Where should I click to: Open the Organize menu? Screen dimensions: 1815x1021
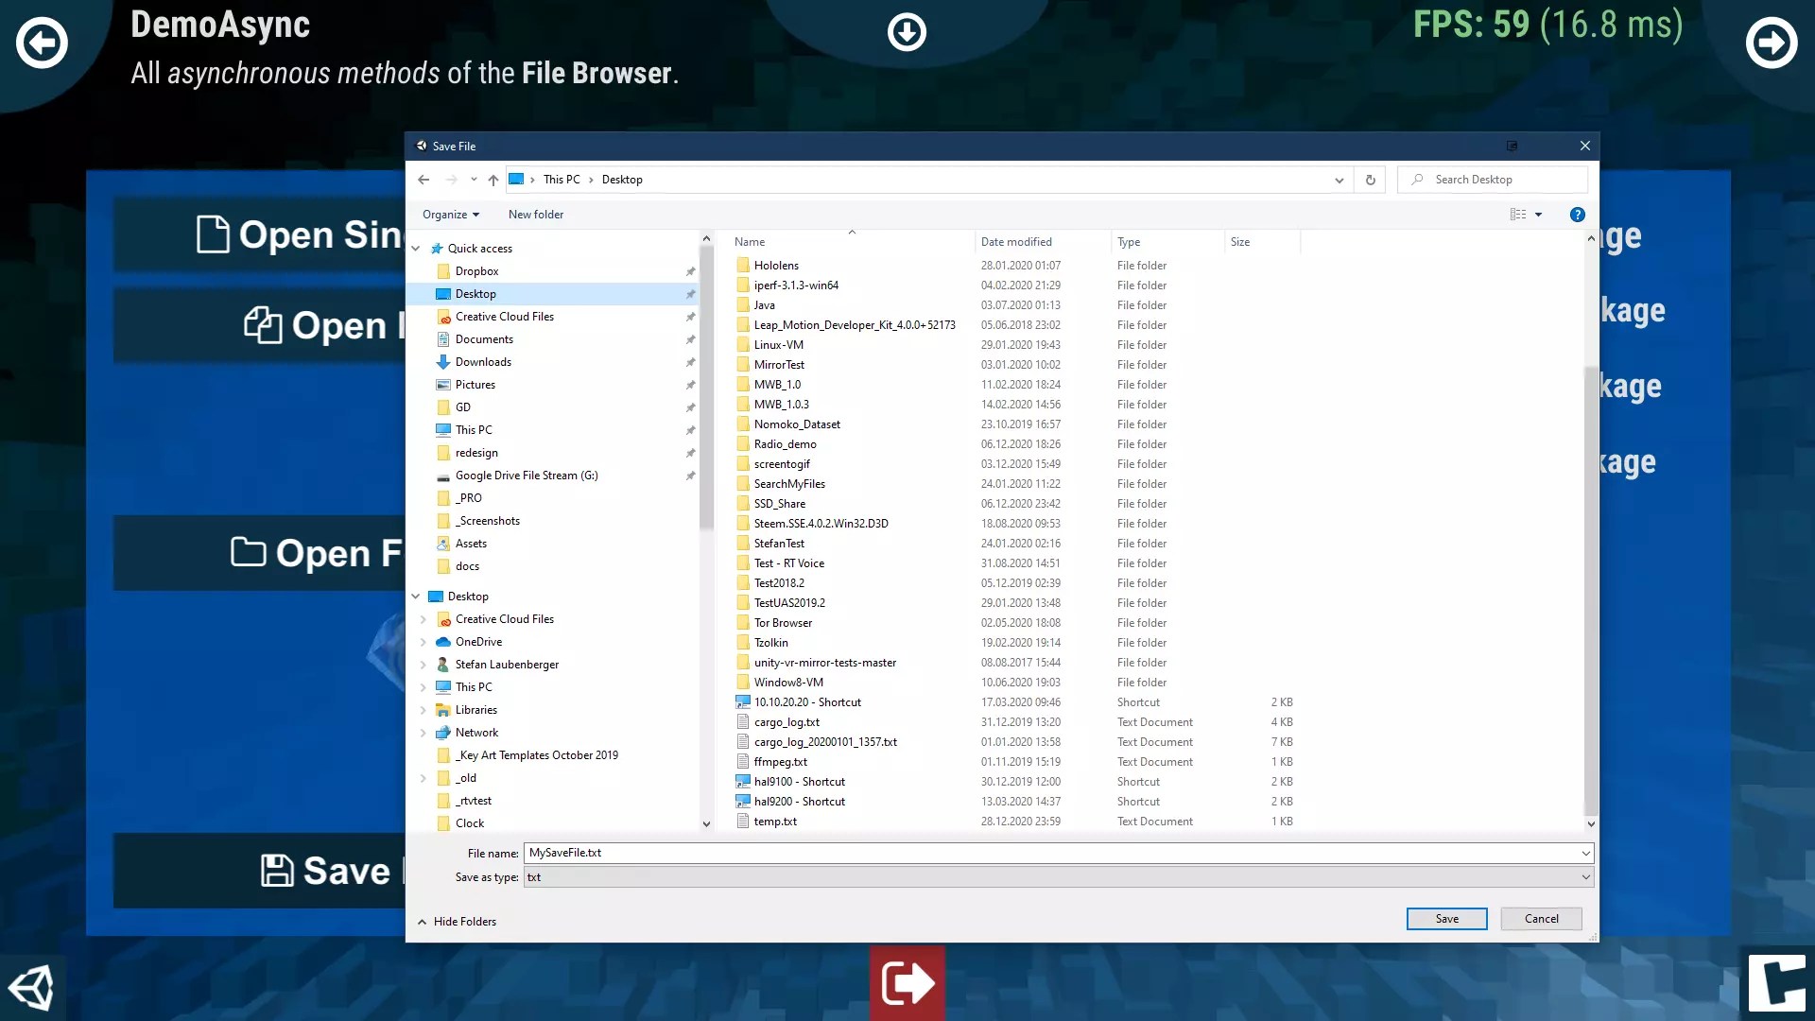450,215
